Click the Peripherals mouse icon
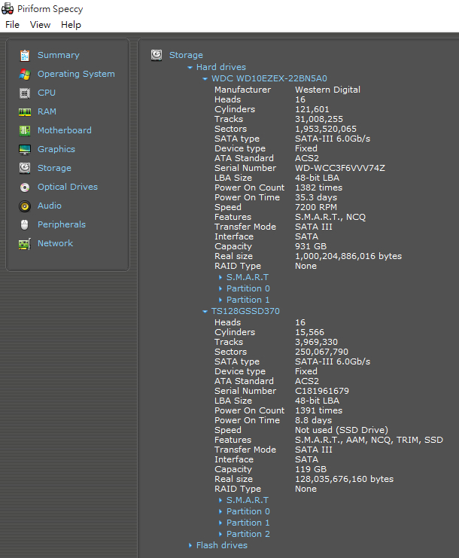This screenshot has width=459, height=558. point(25,224)
